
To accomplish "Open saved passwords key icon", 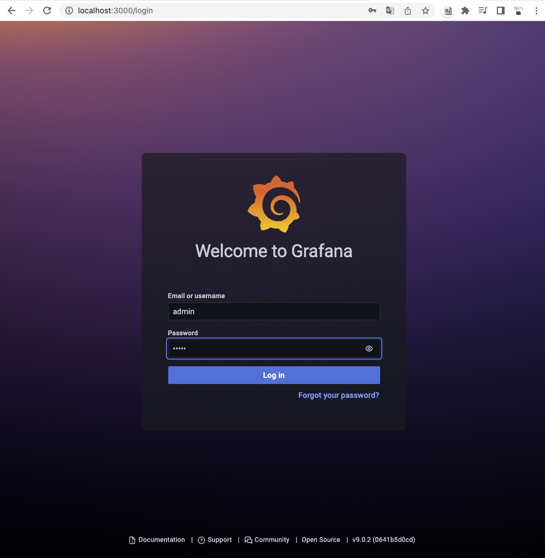I will (x=372, y=11).
